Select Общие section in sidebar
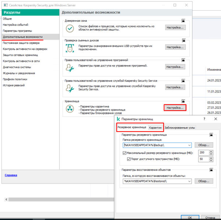The image size is (221, 220). coord(31,19)
